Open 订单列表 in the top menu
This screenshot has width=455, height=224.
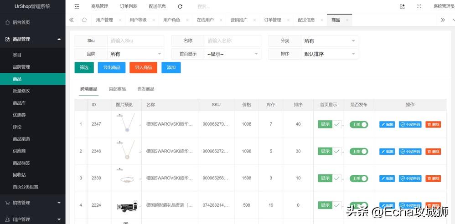[x=129, y=6]
